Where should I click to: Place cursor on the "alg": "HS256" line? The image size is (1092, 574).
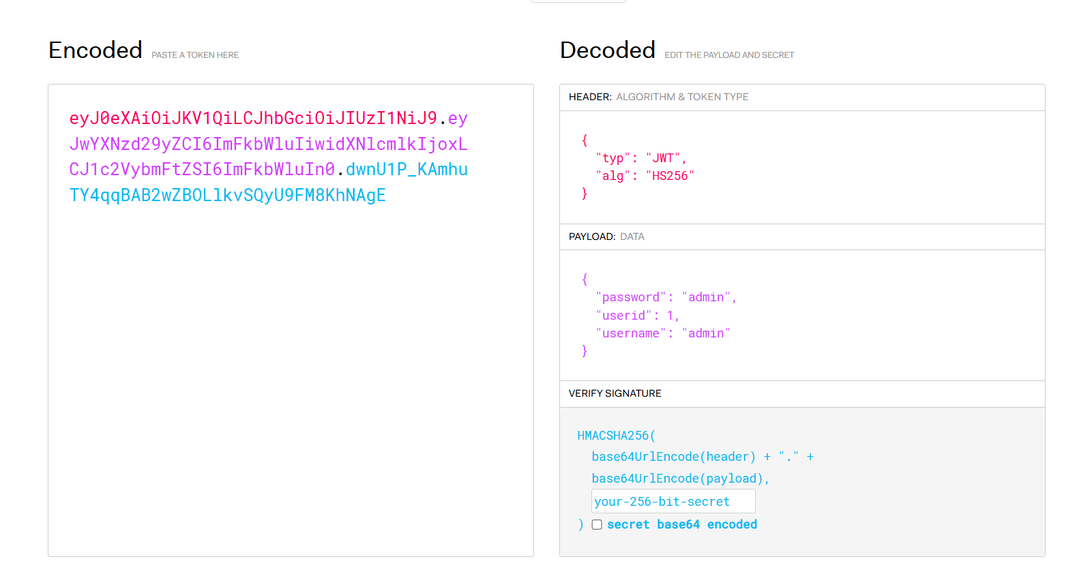point(645,176)
